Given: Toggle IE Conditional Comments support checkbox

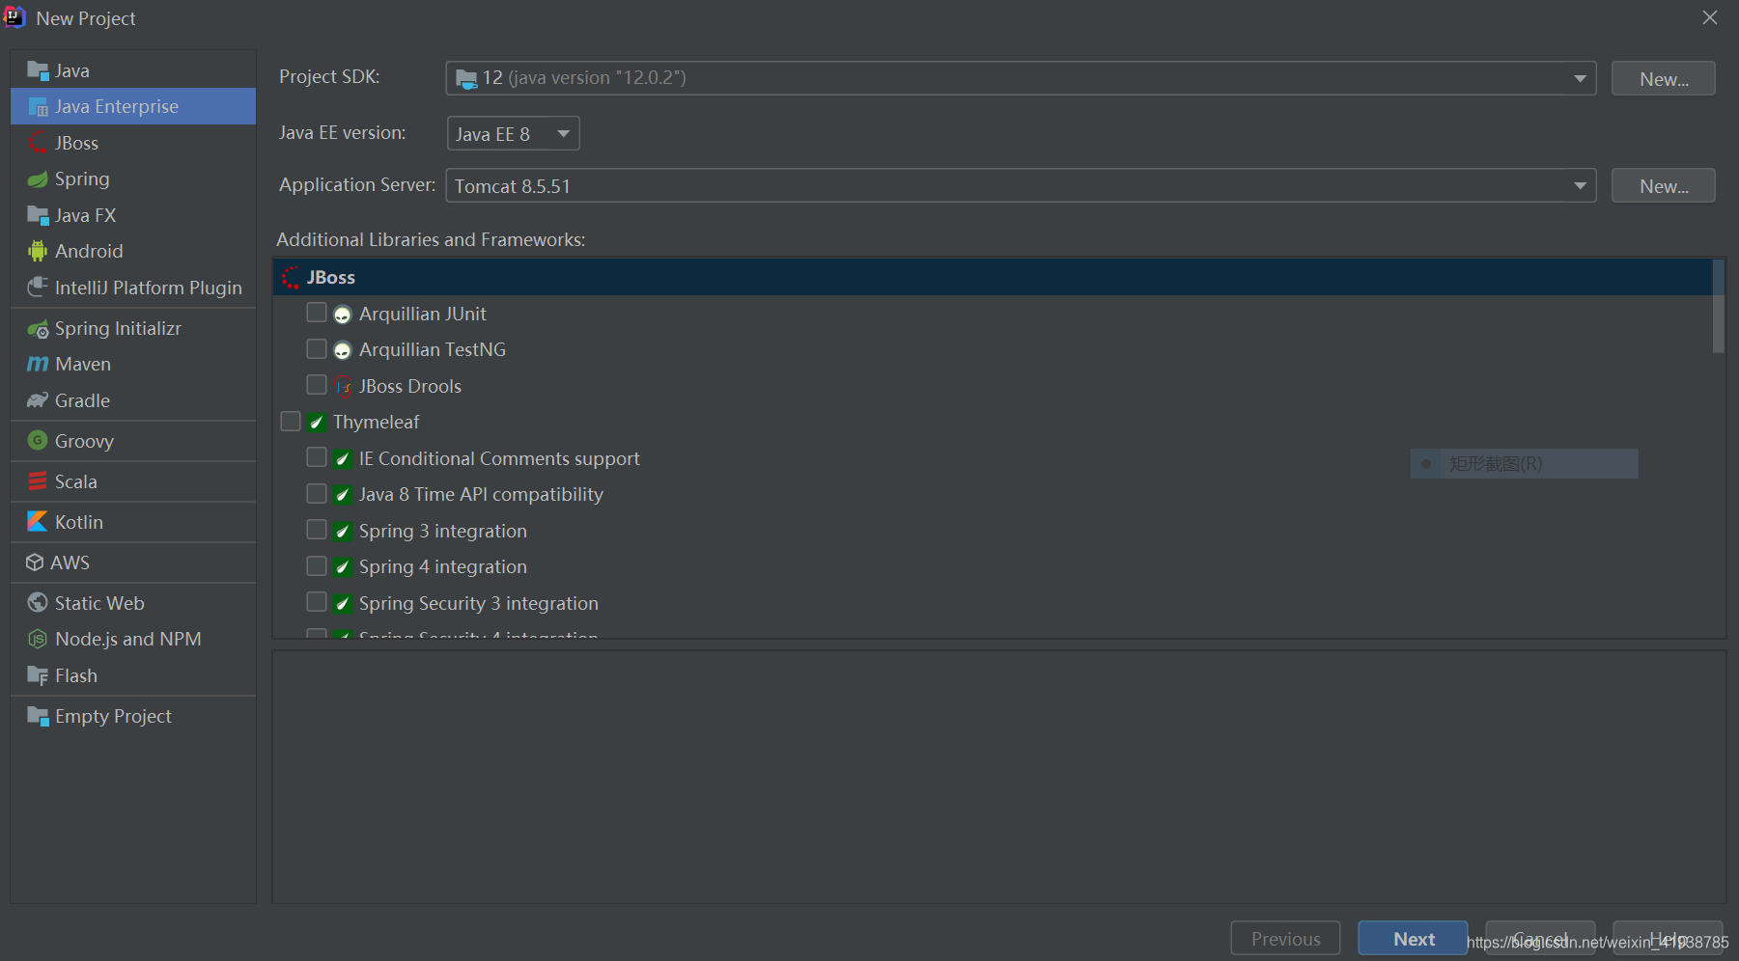Looking at the screenshot, I should [x=317, y=457].
